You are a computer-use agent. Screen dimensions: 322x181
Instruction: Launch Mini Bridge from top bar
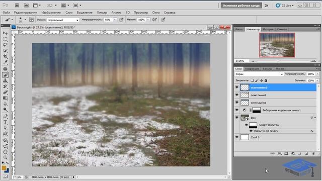coord(26,6)
